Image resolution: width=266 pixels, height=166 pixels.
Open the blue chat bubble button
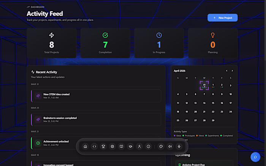255,157
